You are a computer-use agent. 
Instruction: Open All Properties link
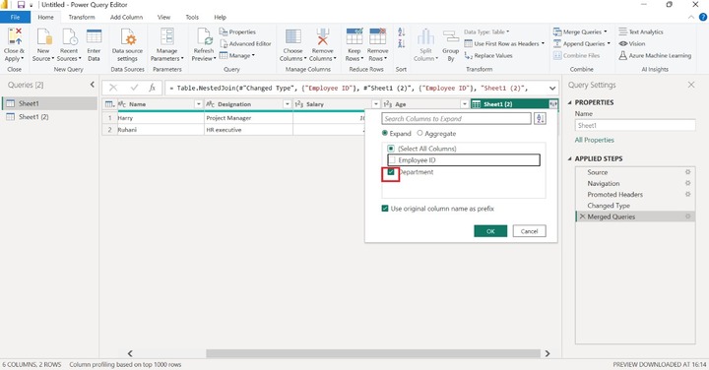pyautogui.click(x=594, y=140)
